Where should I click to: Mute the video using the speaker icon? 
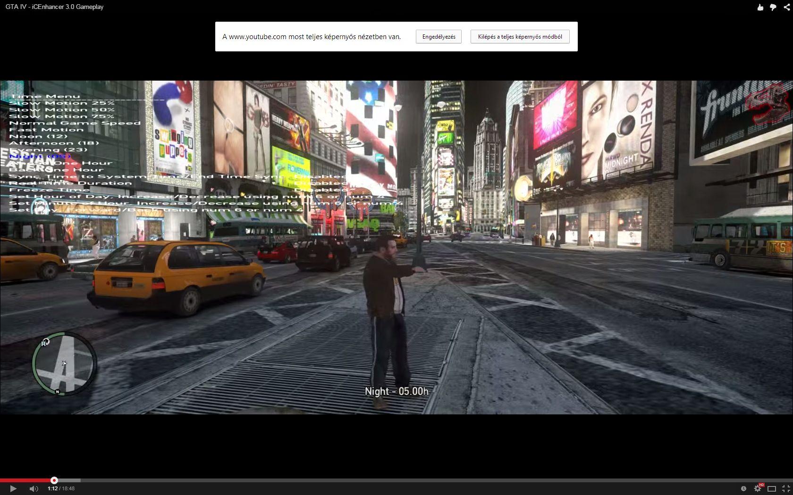point(34,489)
